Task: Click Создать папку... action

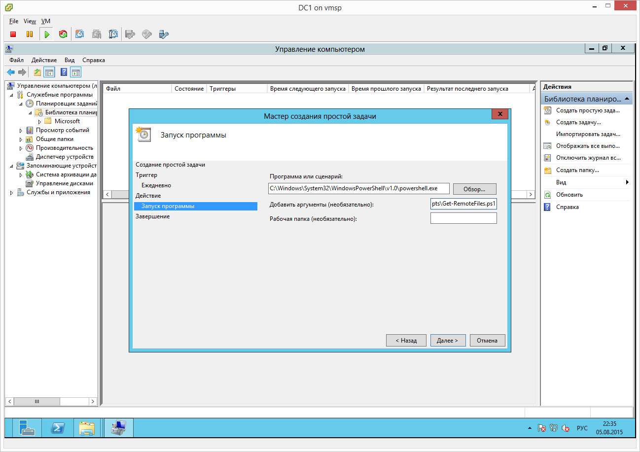Action: tap(577, 170)
